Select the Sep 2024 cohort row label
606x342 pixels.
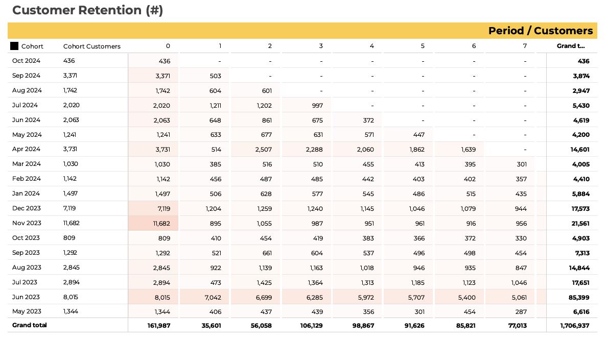click(26, 76)
